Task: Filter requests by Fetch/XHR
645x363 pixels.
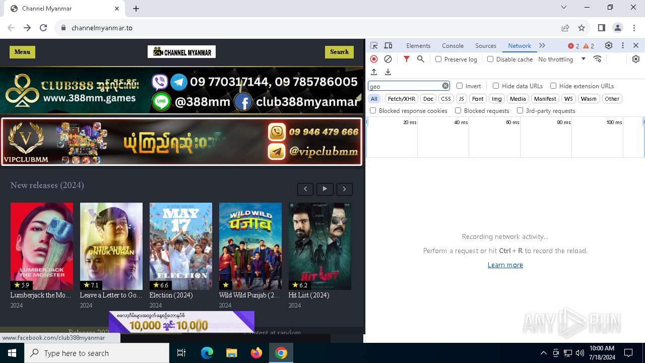Action: (x=402, y=99)
